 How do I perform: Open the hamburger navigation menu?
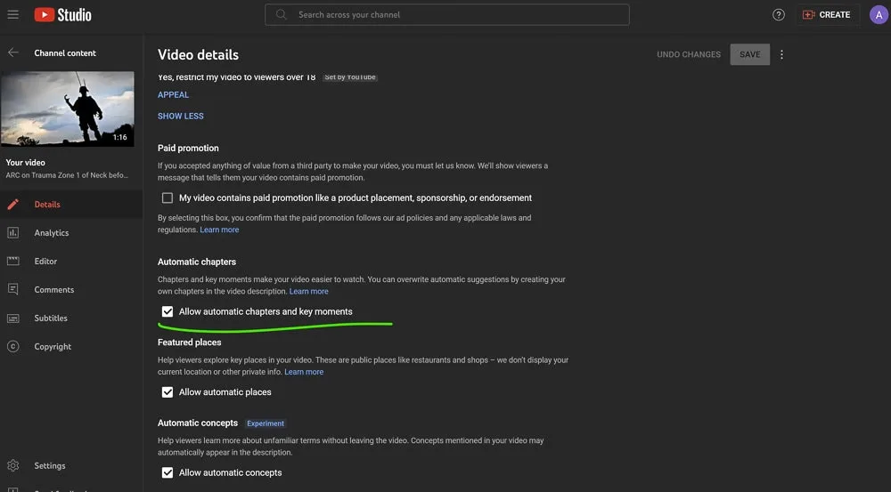point(13,15)
